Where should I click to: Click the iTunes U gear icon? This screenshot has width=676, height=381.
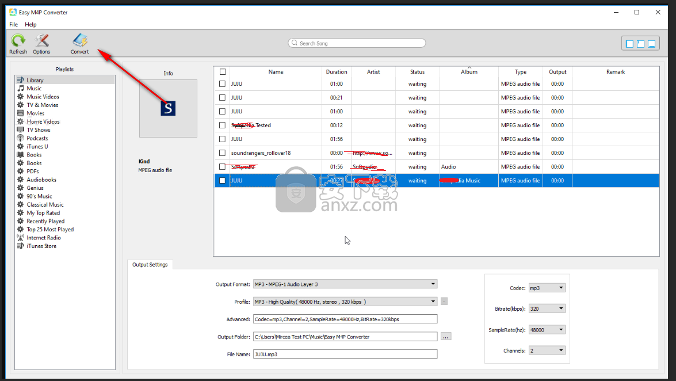(20, 146)
